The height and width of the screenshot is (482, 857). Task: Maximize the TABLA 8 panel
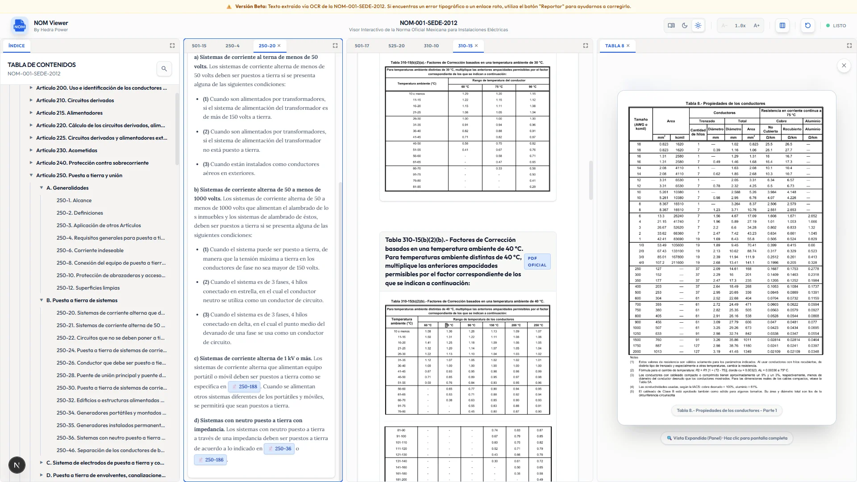tap(849, 46)
